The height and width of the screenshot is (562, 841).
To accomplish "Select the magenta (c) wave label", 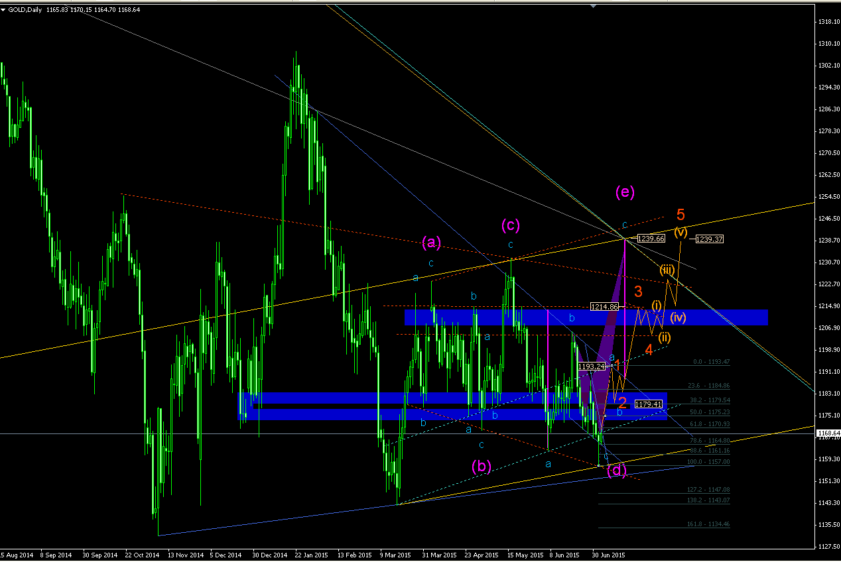I will [x=511, y=225].
